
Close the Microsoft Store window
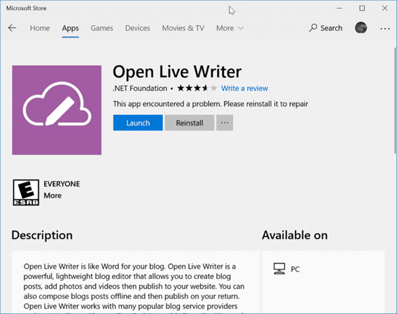(385, 8)
